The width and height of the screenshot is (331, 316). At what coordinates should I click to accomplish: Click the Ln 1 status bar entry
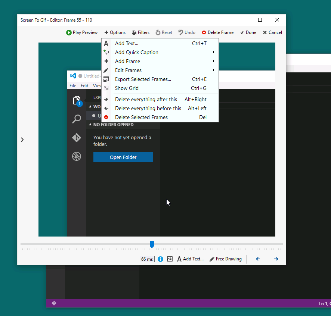coord(325,304)
